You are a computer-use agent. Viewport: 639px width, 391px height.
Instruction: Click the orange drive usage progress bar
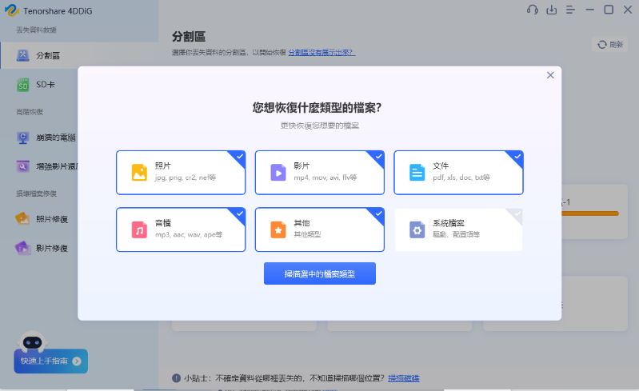click(x=590, y=213)
